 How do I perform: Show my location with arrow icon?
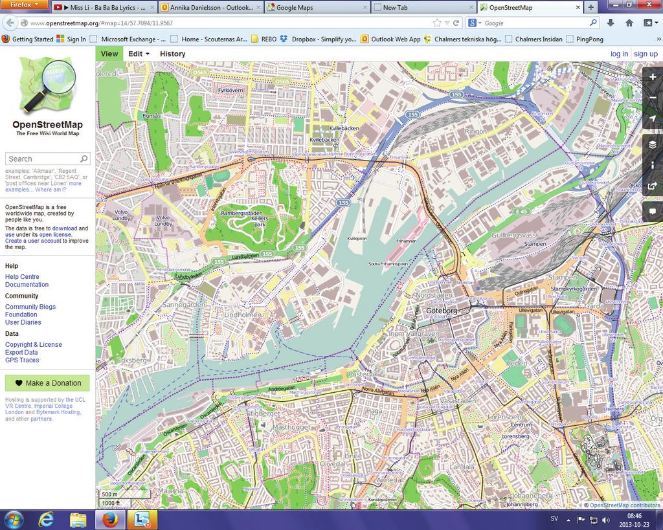pyautogui.click(x=653, y=118)
